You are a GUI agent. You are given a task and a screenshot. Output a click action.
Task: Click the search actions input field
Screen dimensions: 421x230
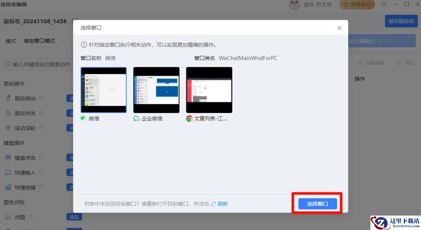pyautogui.click(x=38, y=64)
